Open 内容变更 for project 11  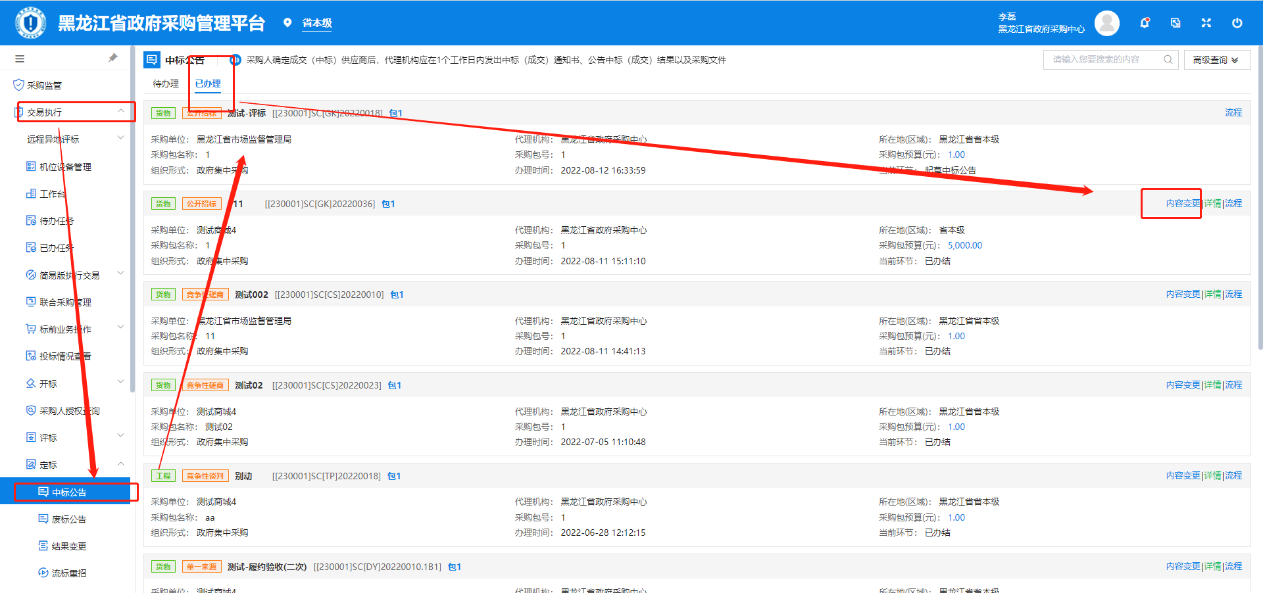click(x=1183, y=204)
